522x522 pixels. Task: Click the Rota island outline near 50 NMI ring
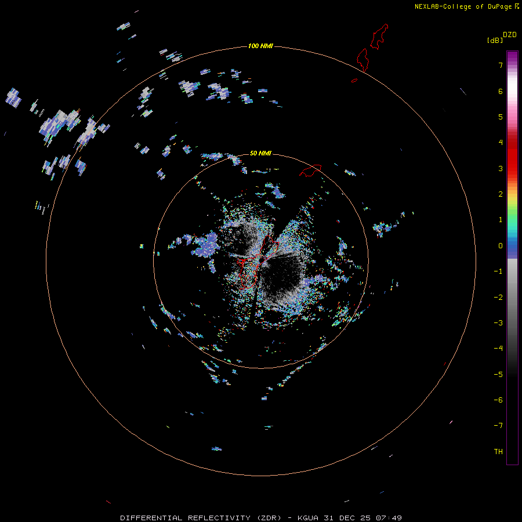[x=311, y=170]
